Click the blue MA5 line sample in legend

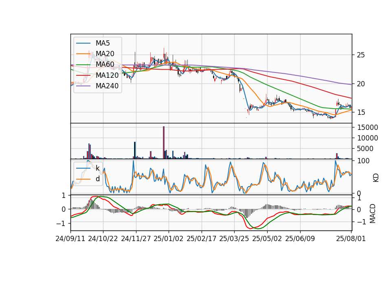[83, 43]
